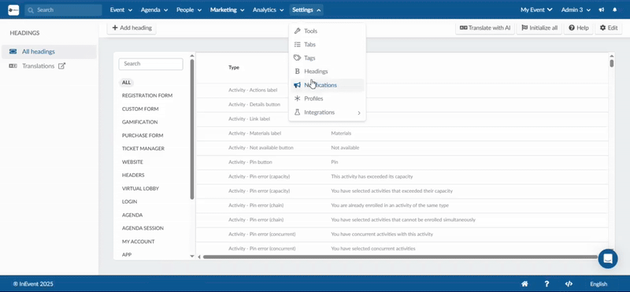Click 'Activity - Pin button' row
The image size is (630, 292).
tap(402, 162)
